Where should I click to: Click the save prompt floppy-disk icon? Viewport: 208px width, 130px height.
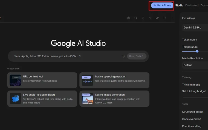150,18
